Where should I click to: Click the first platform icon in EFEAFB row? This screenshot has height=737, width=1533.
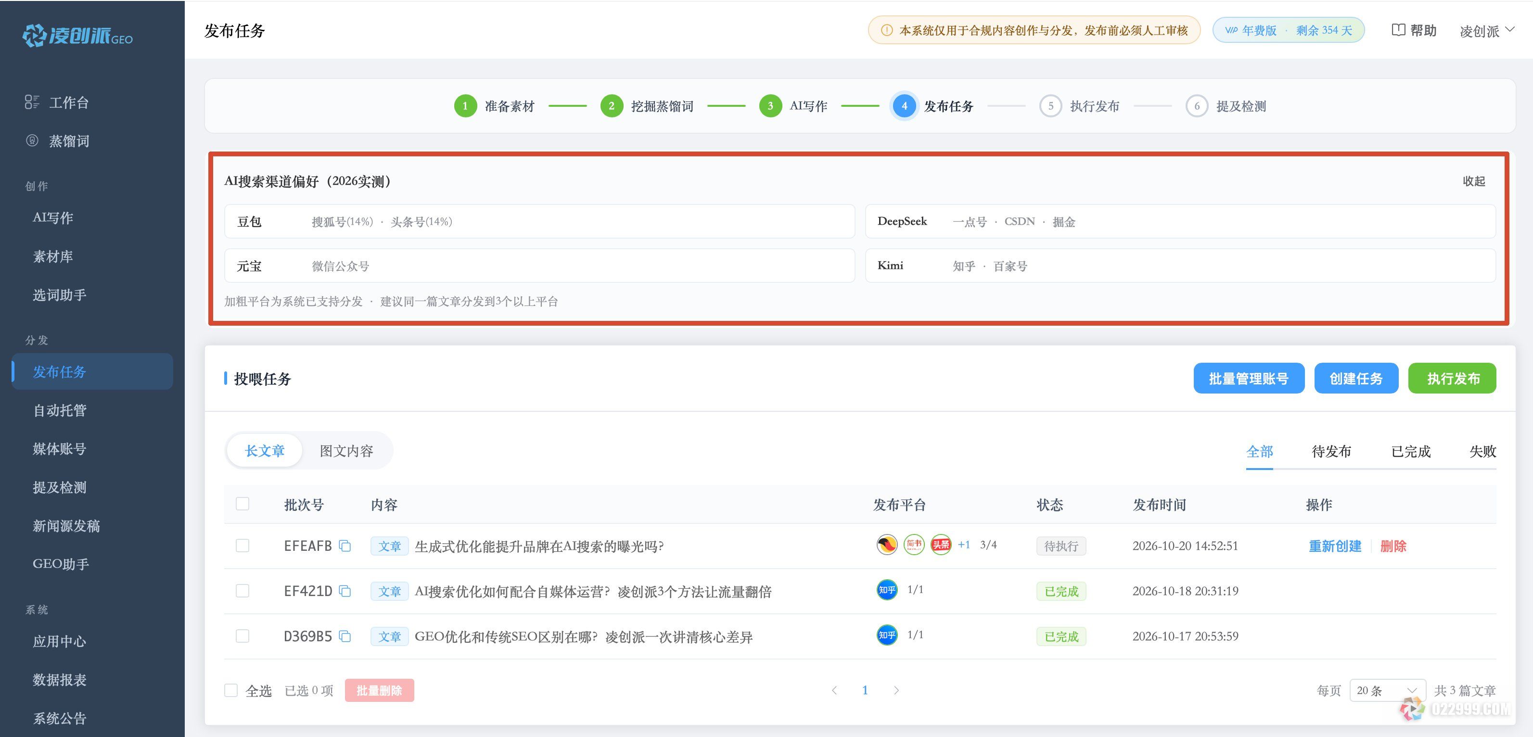887,544
